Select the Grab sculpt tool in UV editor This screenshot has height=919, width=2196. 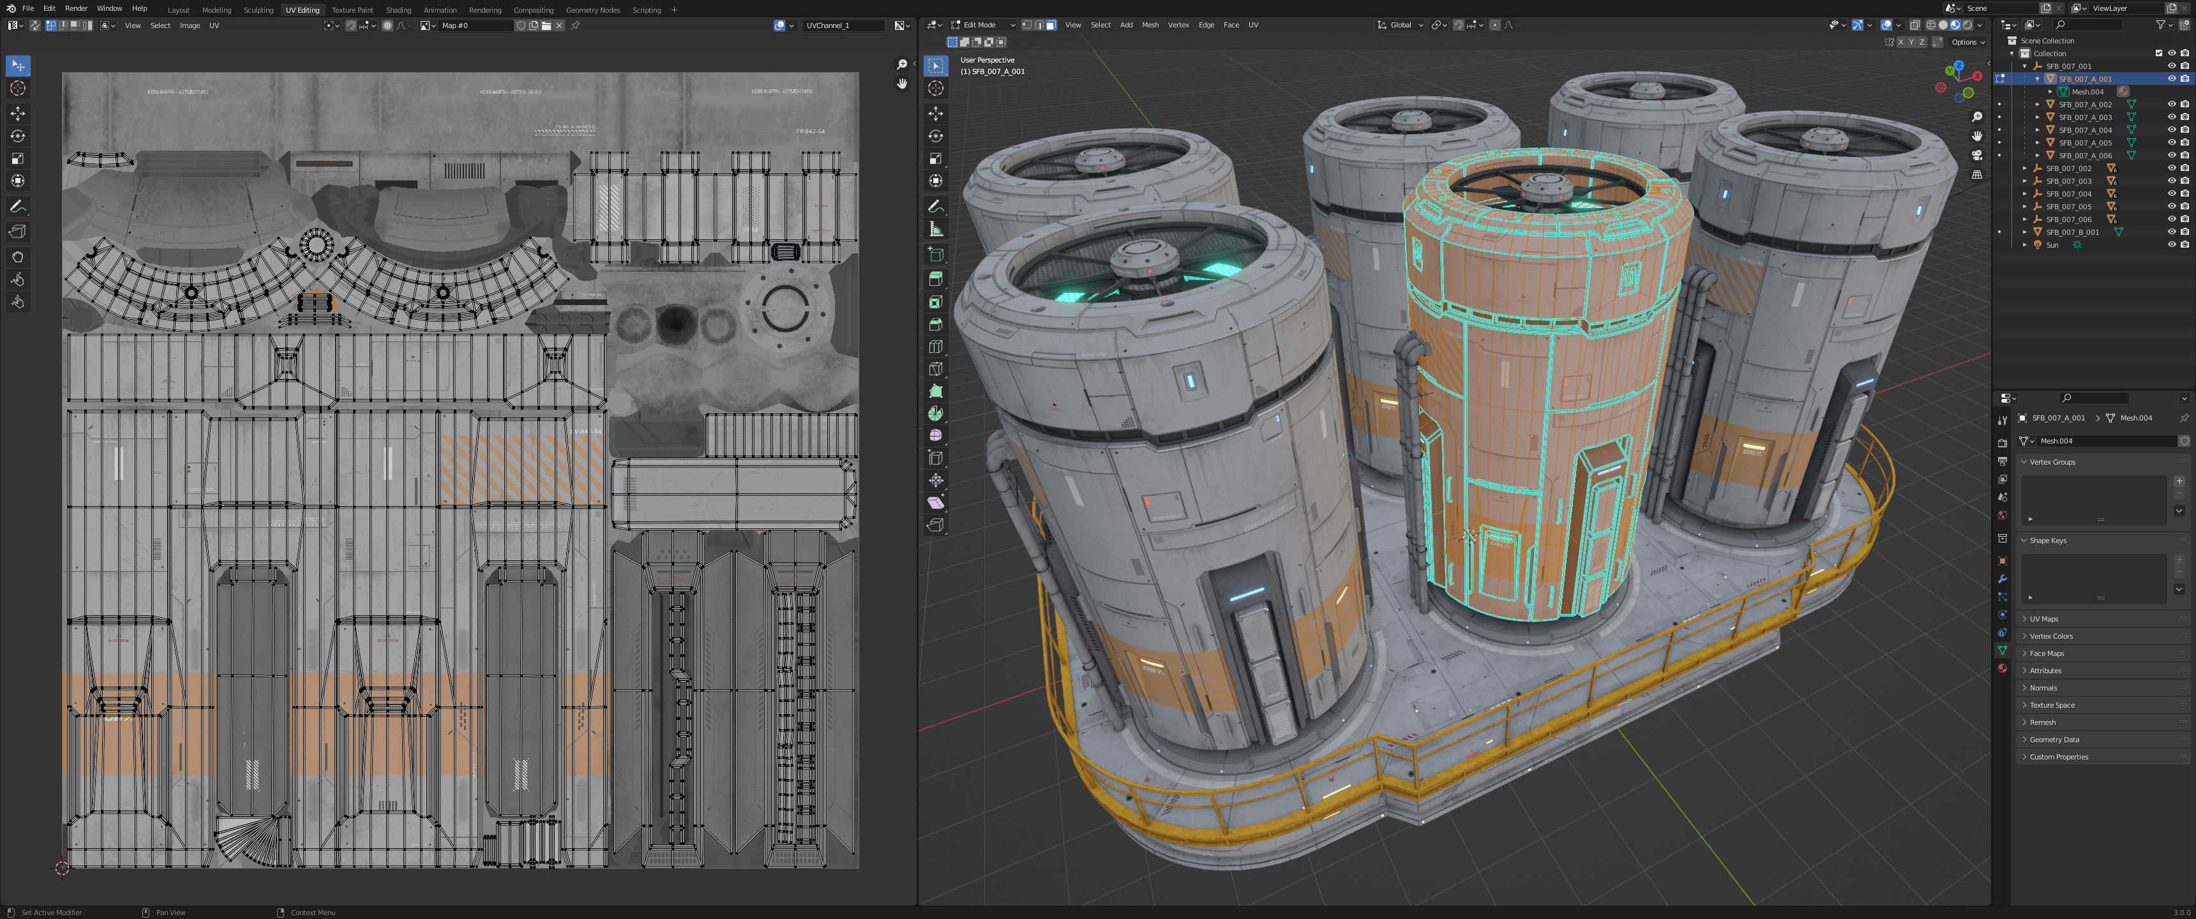[18, 257]
